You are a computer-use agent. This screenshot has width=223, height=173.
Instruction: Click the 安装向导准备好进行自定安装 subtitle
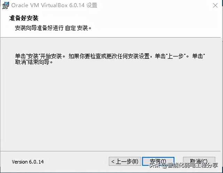click(x=53, y=28)
